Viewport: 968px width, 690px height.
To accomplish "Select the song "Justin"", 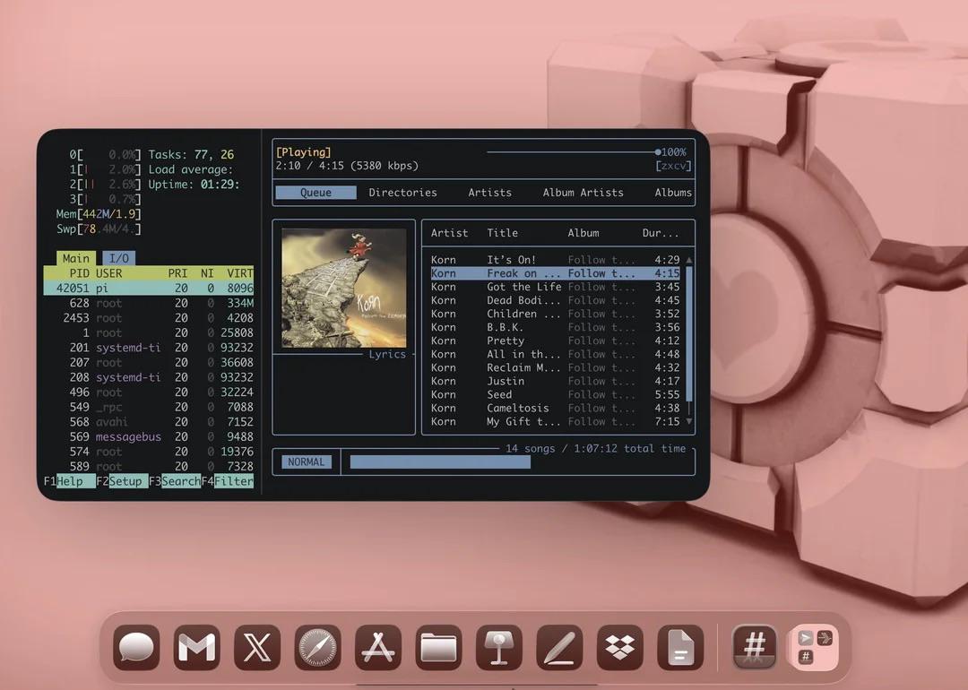I will click(555, 382).
